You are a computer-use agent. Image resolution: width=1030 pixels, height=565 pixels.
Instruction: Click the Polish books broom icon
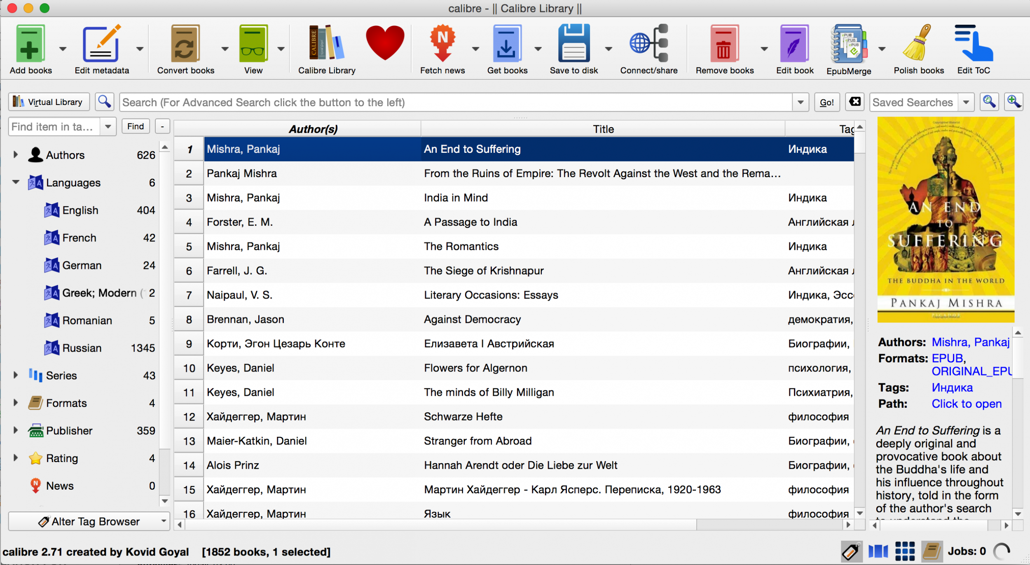pyautogui.click(x=918, y=44)
